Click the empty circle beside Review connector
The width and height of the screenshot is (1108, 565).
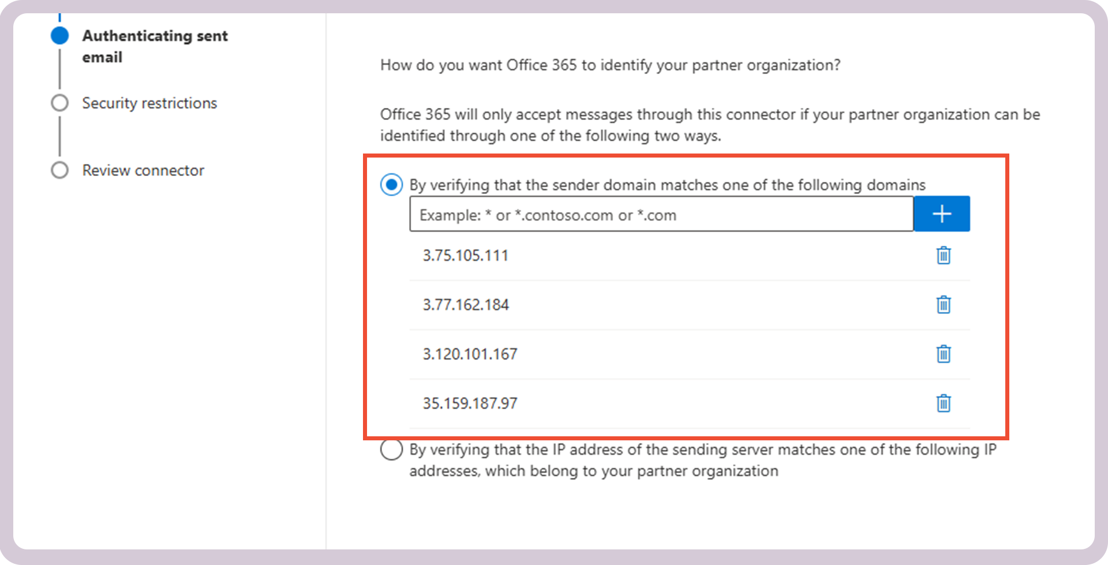point(59,170)
